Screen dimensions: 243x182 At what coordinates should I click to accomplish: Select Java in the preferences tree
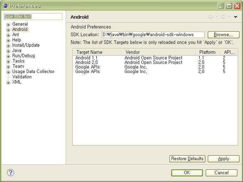[17, 50]
